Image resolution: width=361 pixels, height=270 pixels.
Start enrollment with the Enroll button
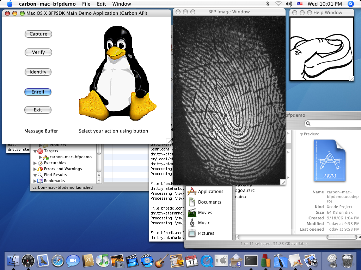38,92
